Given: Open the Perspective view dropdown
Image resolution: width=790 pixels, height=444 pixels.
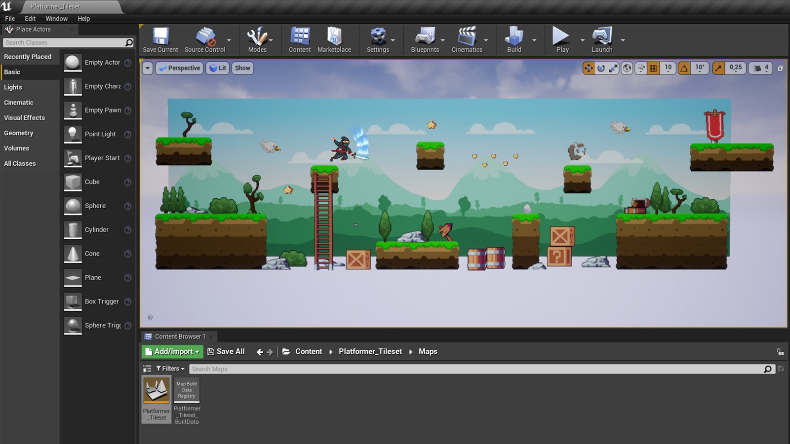Looking at the screenshot, I should [179, 68].
